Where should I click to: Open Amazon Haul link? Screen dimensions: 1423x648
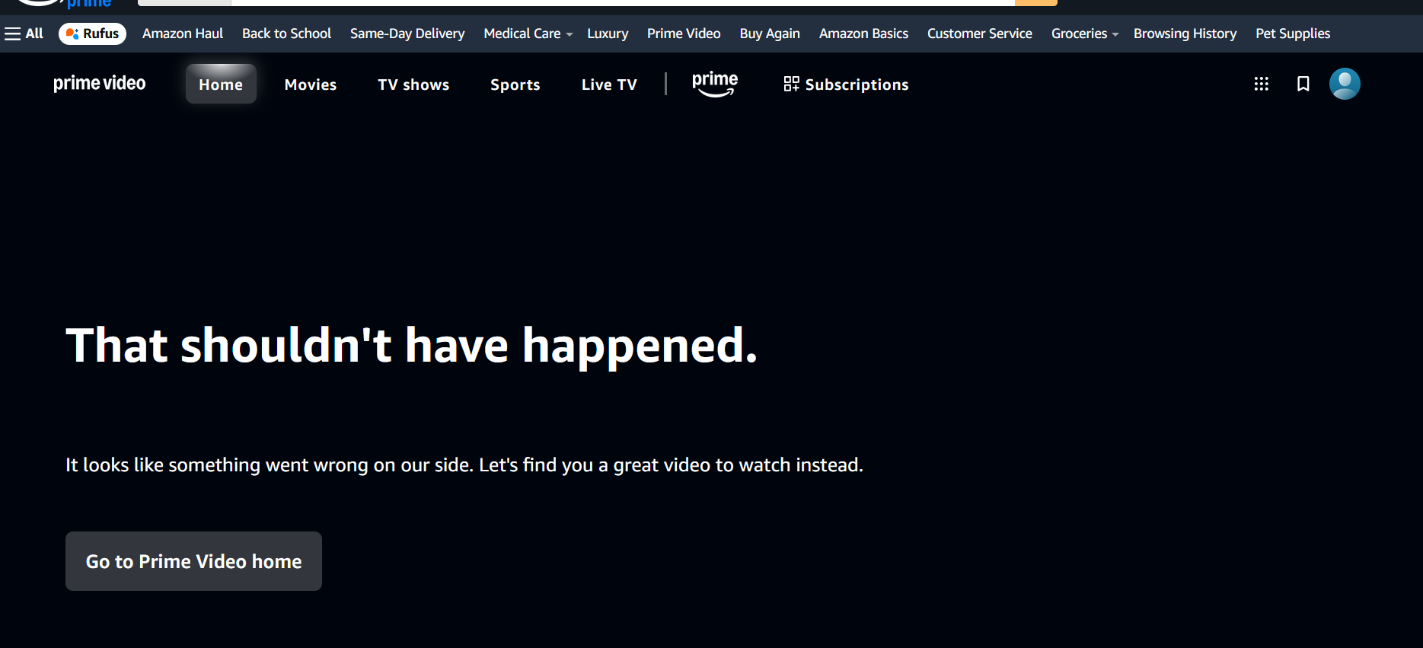[x=183, y=34]
